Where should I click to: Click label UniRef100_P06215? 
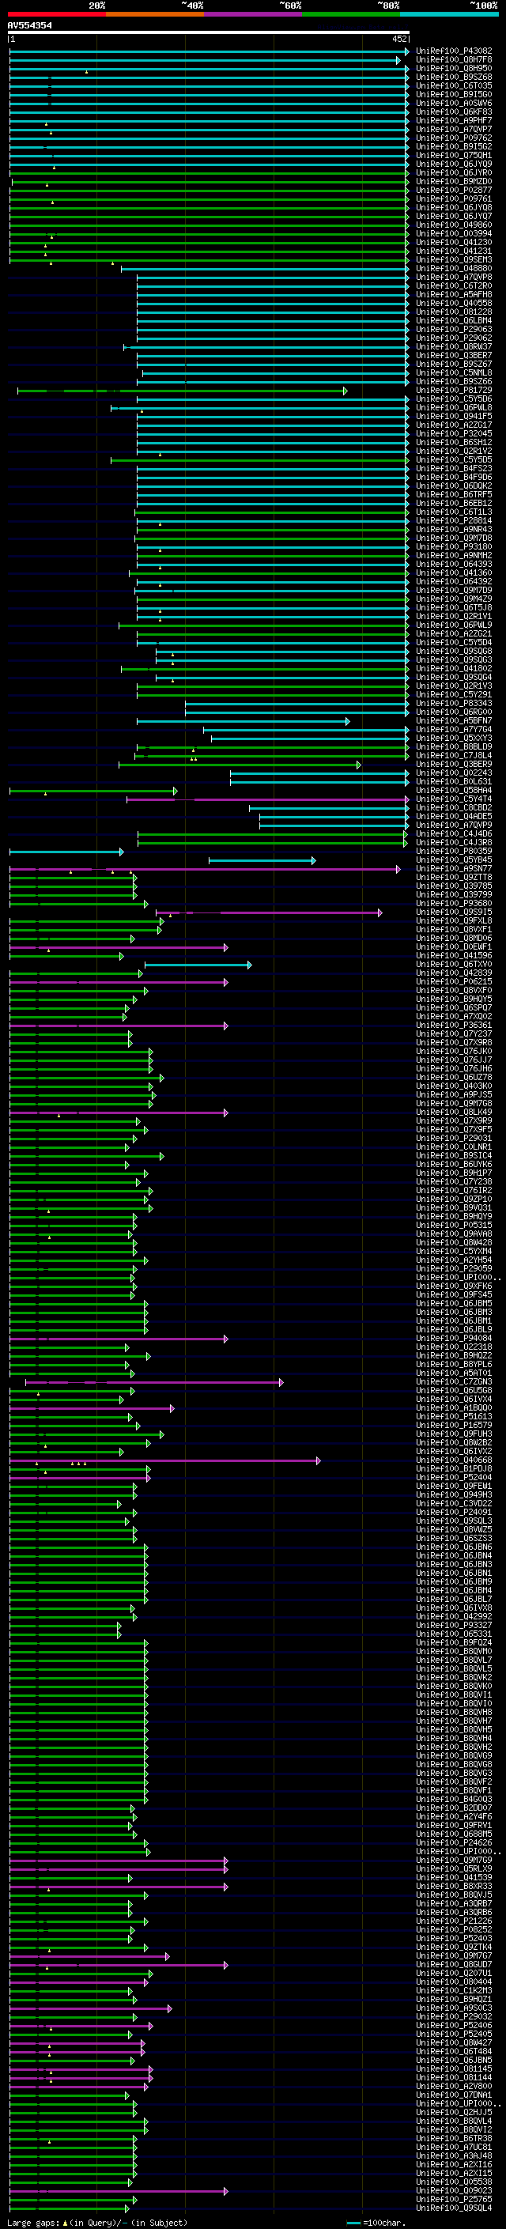click(454, 981)
